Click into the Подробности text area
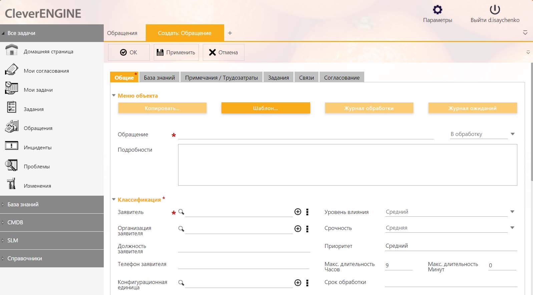The image size is (533, 295). pos(348,165)
